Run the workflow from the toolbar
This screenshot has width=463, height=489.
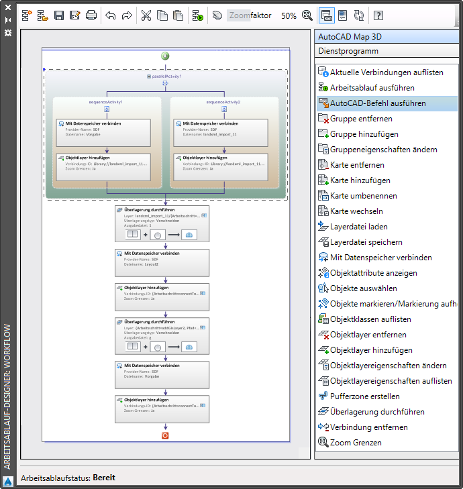tap(198, 15)
